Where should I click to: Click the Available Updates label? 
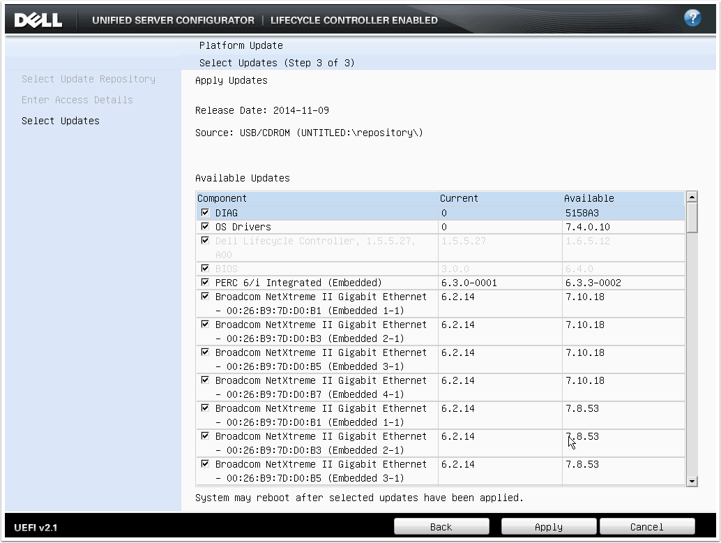[243, 178]
